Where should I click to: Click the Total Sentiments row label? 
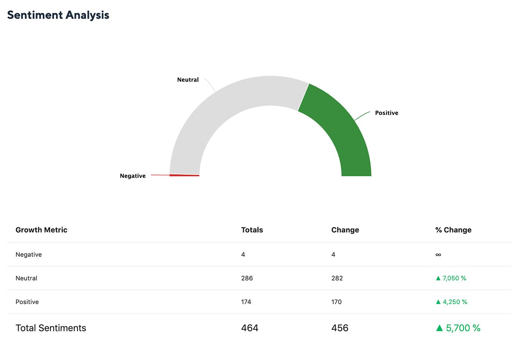pyautogui.click(x=51, y=328)
